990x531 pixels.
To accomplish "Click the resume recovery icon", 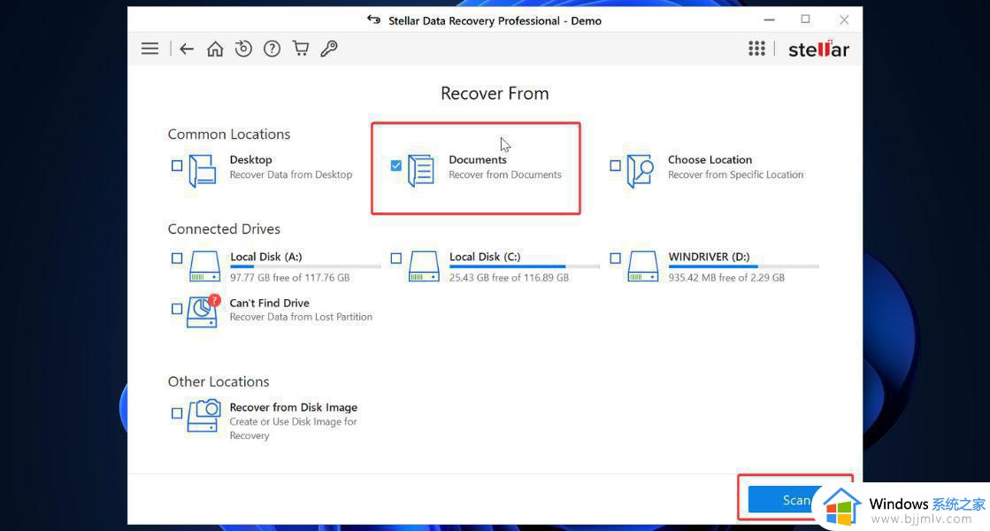I will [x=243, y=49].
